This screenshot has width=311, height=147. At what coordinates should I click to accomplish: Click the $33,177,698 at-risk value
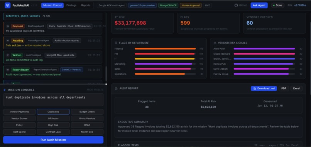130,23
